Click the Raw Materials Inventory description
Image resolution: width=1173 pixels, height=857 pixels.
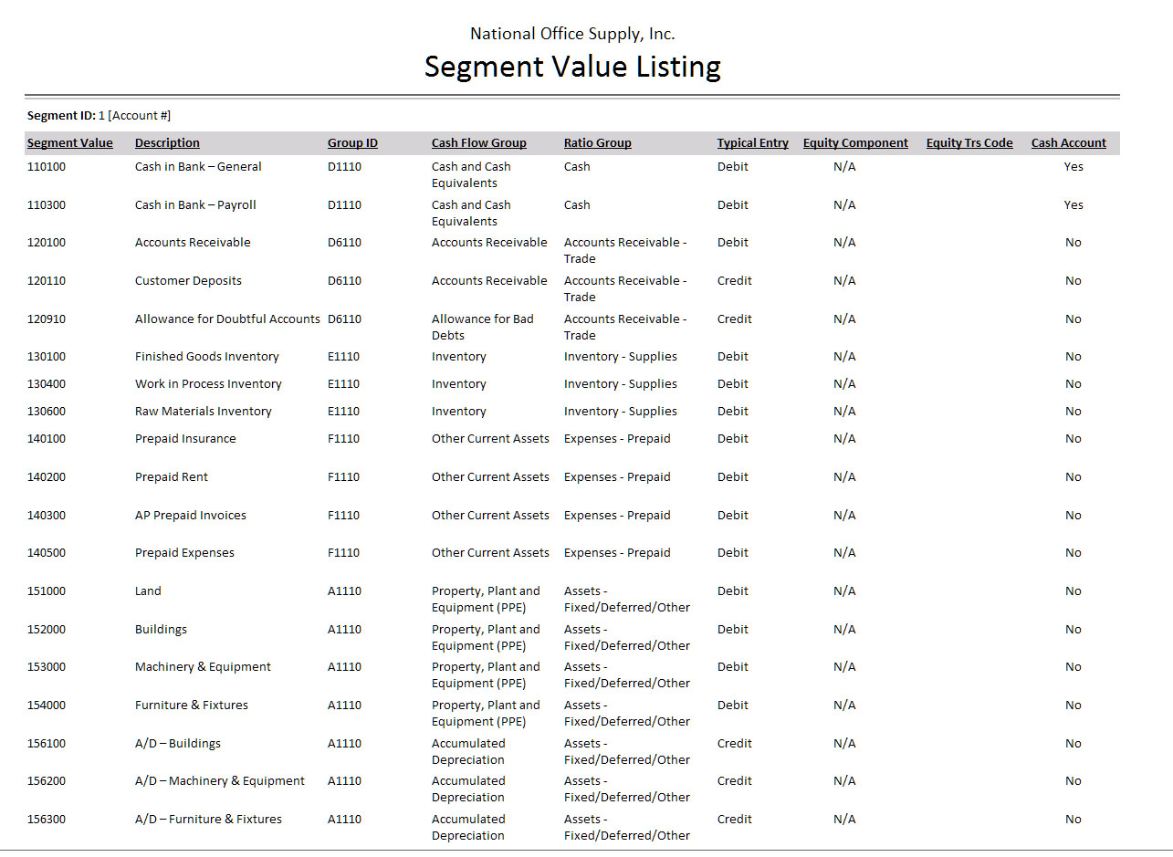(x=203, y=412)
